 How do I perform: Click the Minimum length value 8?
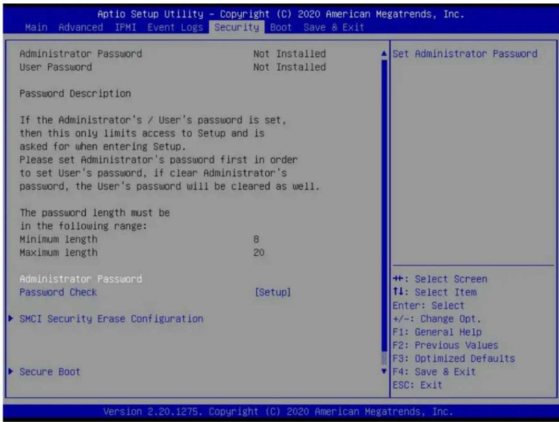tap(256, 239)
